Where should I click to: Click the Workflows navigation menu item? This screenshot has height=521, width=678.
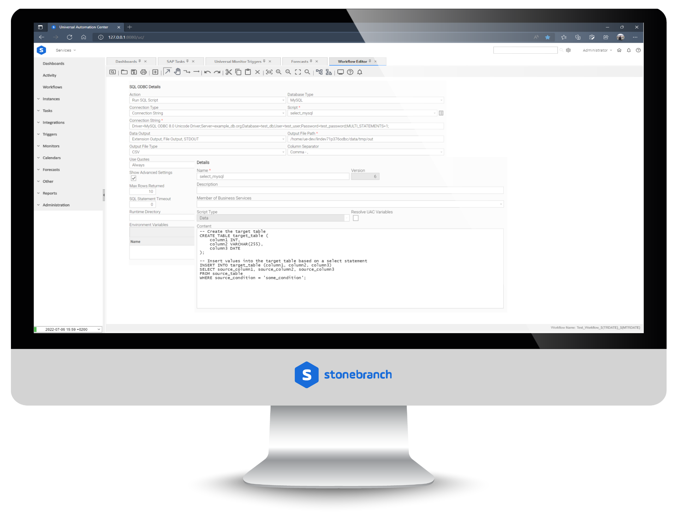[53, 87]
